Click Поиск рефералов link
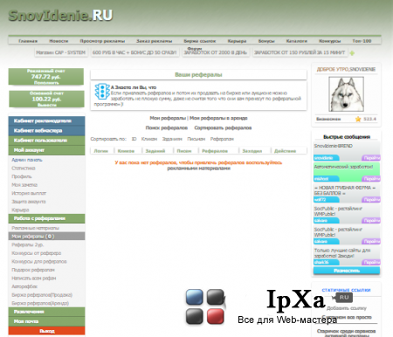This screenshot has height=337, width=393. pos(167,127)
